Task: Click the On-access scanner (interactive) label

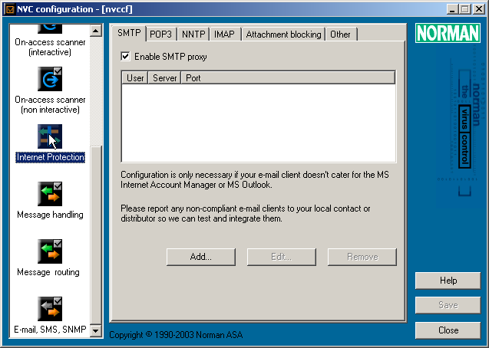Action: (50, 47)
